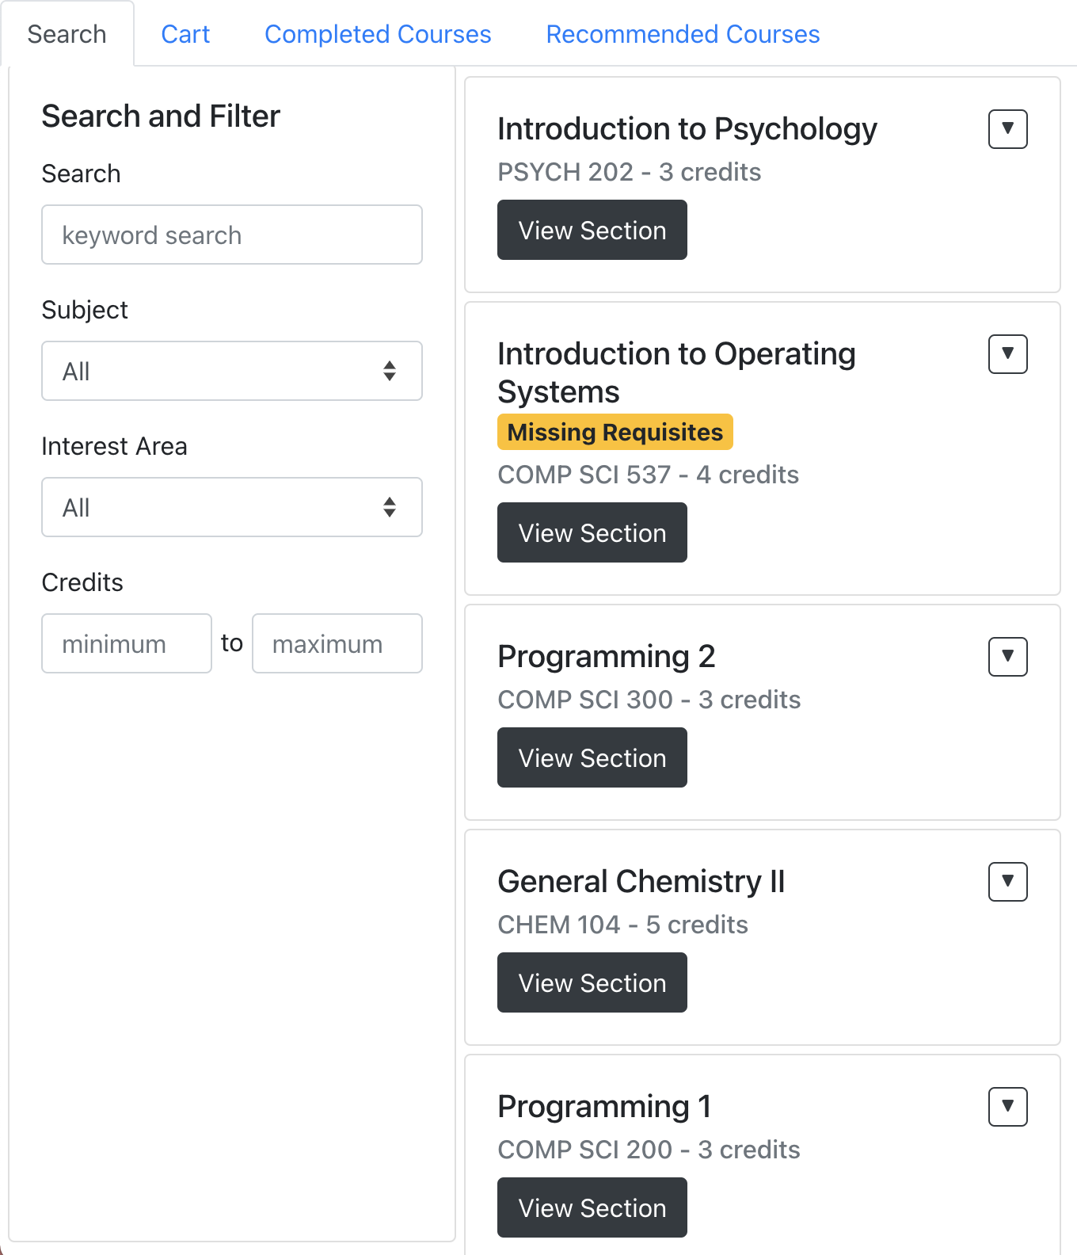Switch to the Cart tab
The height and width of the screenshot is (1255, 1077).
tap(185, 34)
